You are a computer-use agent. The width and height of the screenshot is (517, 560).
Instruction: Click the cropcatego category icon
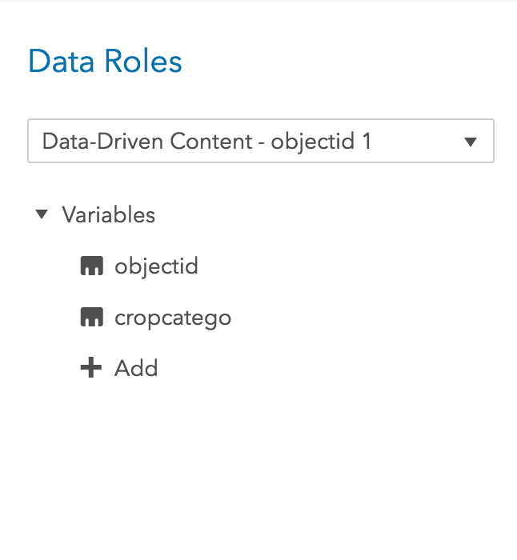(92, 318)
